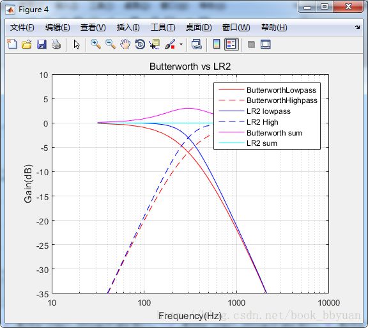
Task: Click the cyan LR2 sum line sample in legend
Action: tap(231, 143)
